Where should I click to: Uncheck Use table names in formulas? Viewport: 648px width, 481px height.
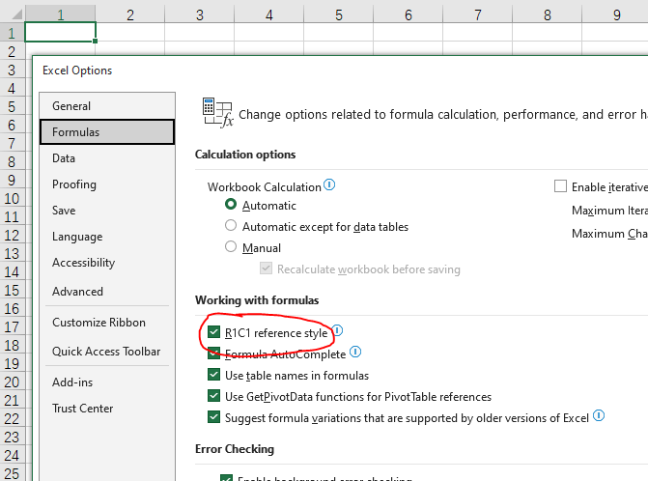213,375
